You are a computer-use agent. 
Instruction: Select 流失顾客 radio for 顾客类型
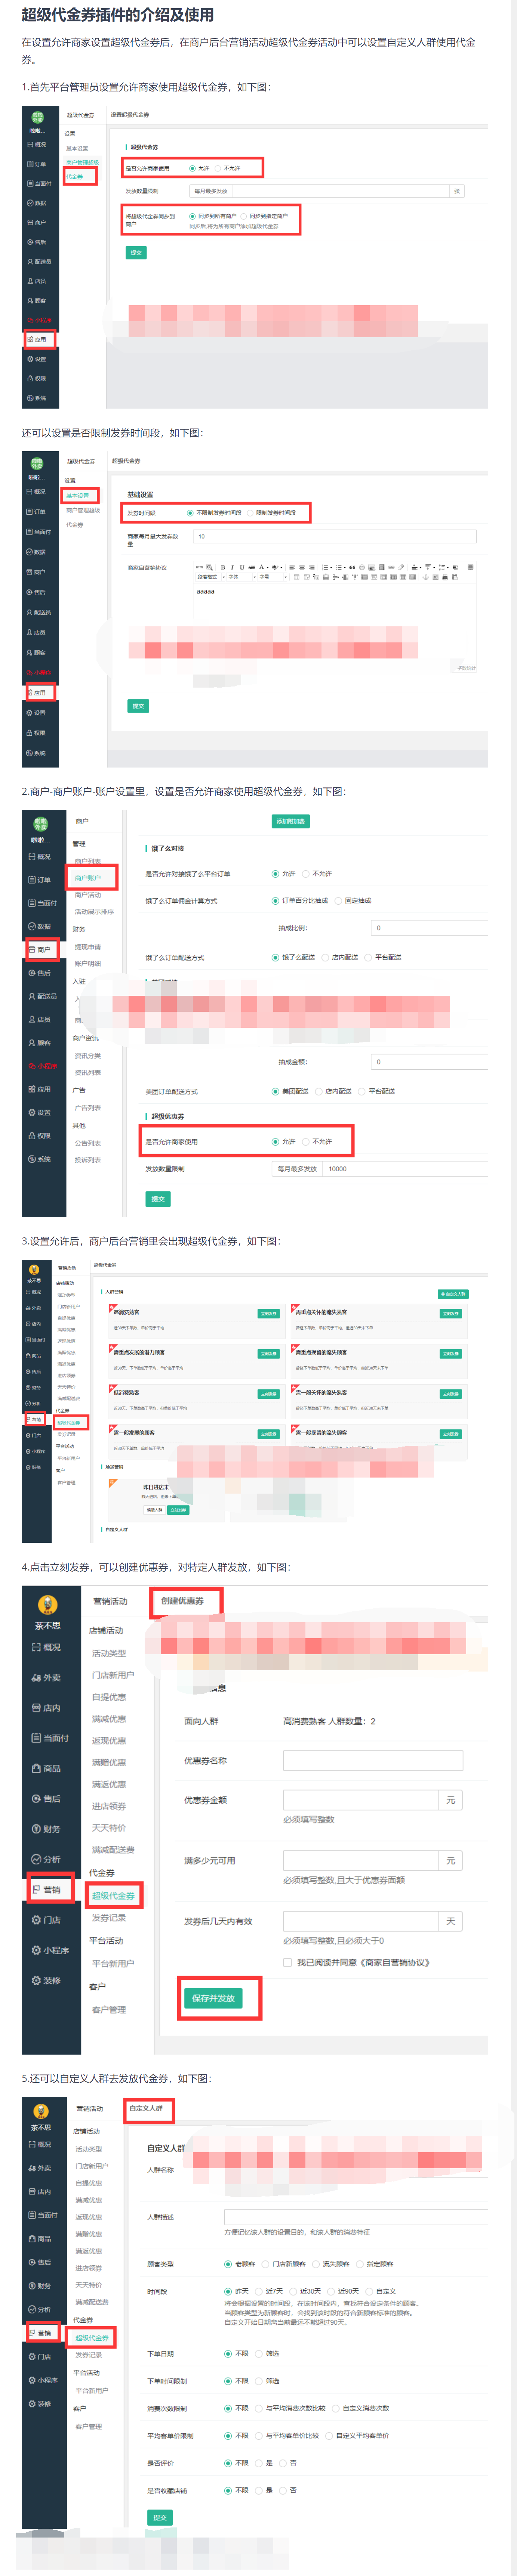coord(316,2264)
